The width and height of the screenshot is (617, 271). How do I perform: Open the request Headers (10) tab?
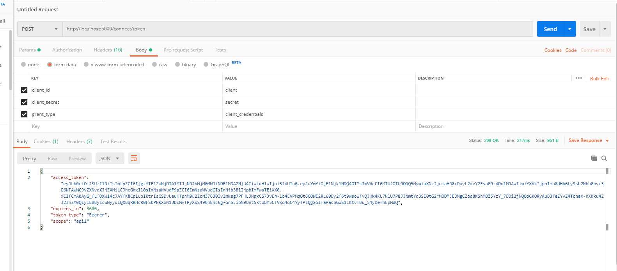pos(108,50)
